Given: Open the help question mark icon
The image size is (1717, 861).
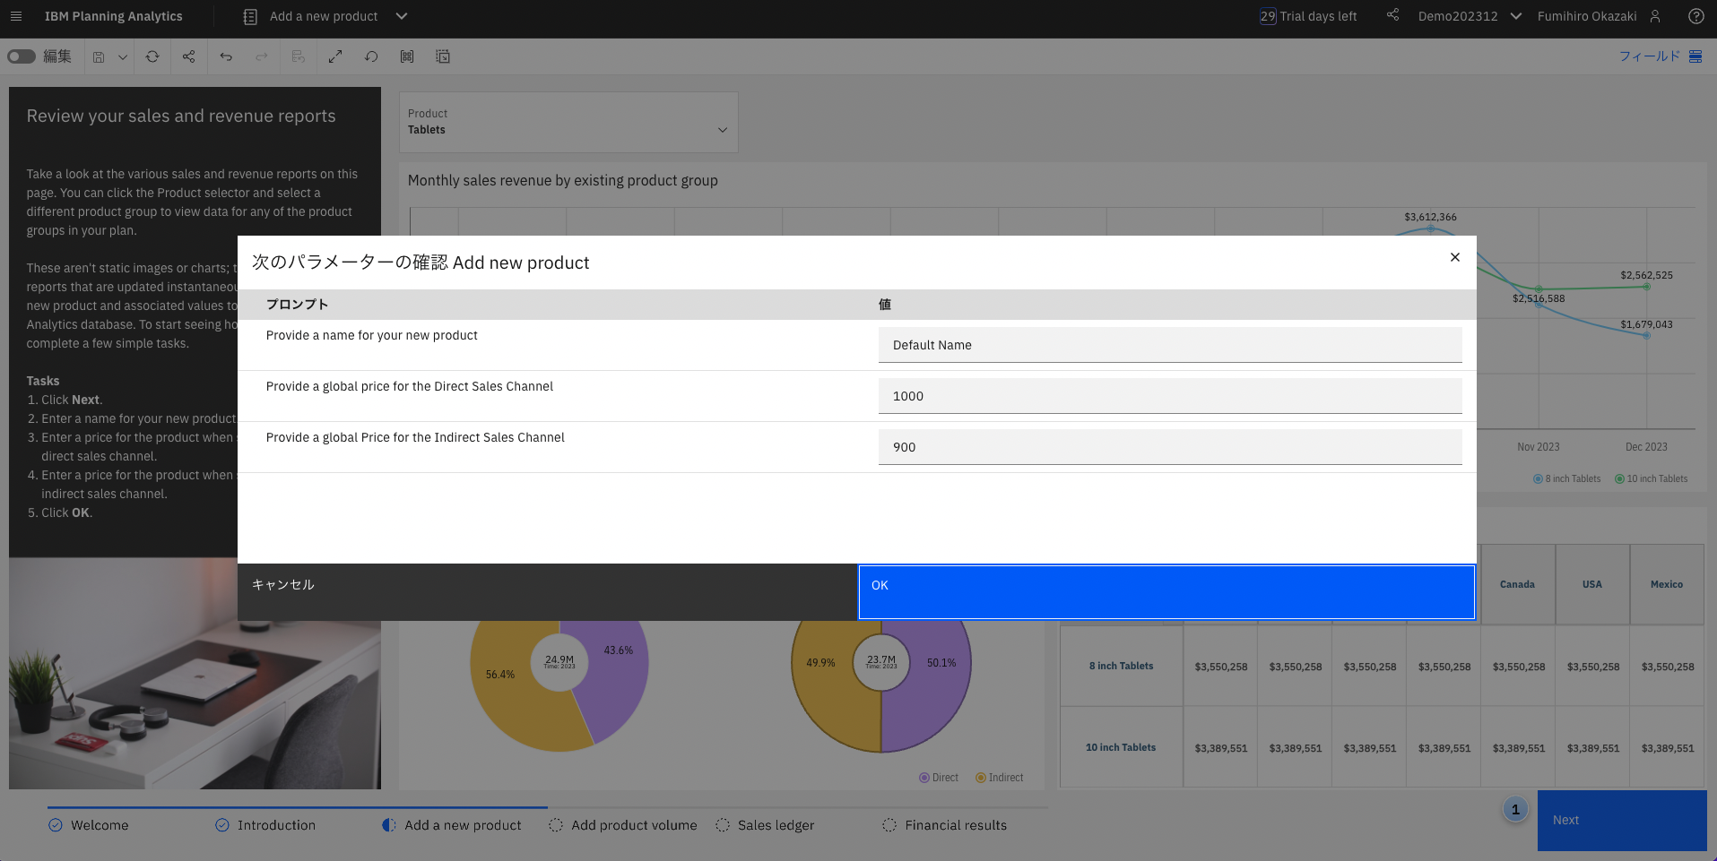Looking at the screenshot, I should (1695, 16).
